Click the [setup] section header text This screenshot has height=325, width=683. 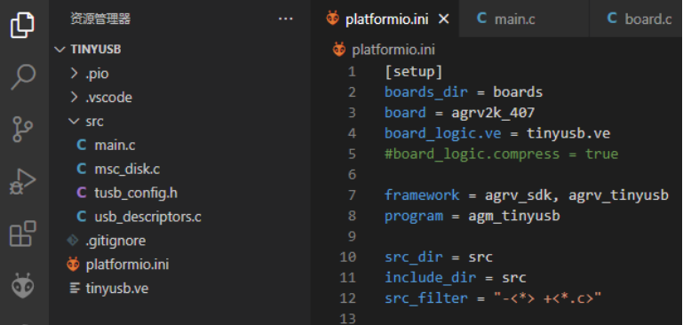point(414,71)
